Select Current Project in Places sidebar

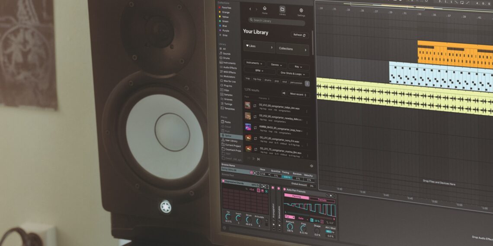tap(231, 145)
